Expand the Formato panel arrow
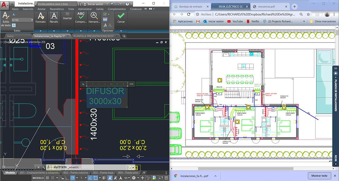Viewport: 339px width, 181px height. 41,31
